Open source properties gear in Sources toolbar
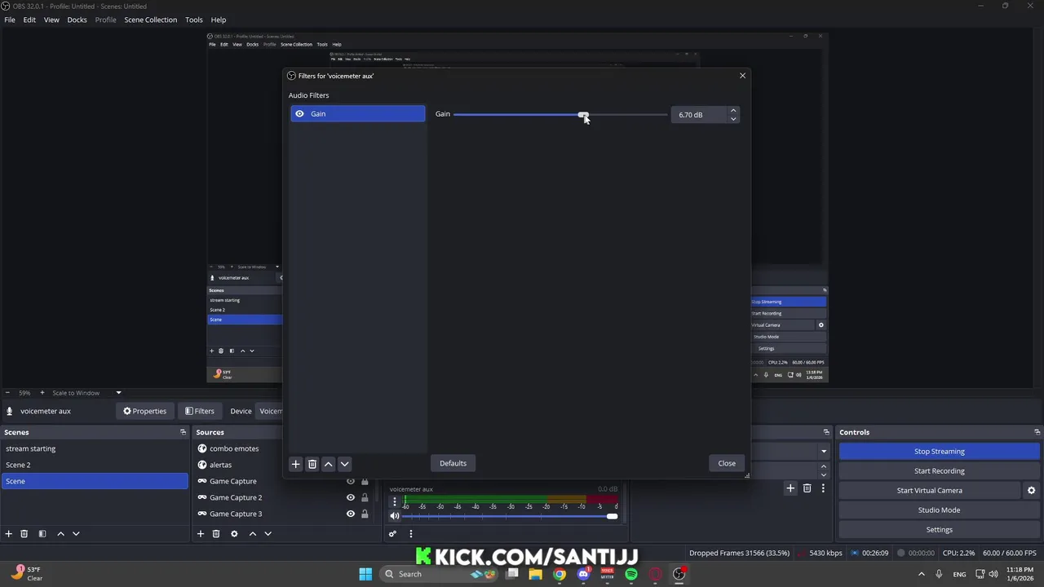Viewport: 1044px width, 587px height. [234, 534]
